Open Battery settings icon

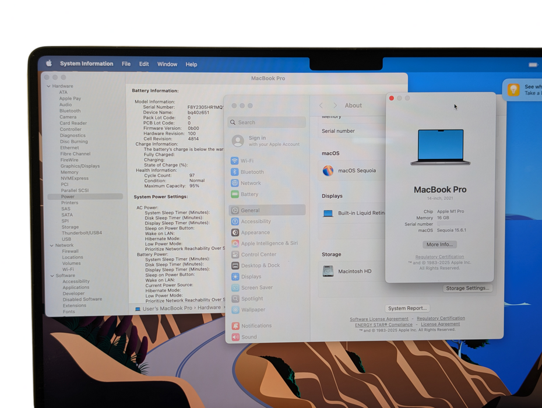point(235,194)
